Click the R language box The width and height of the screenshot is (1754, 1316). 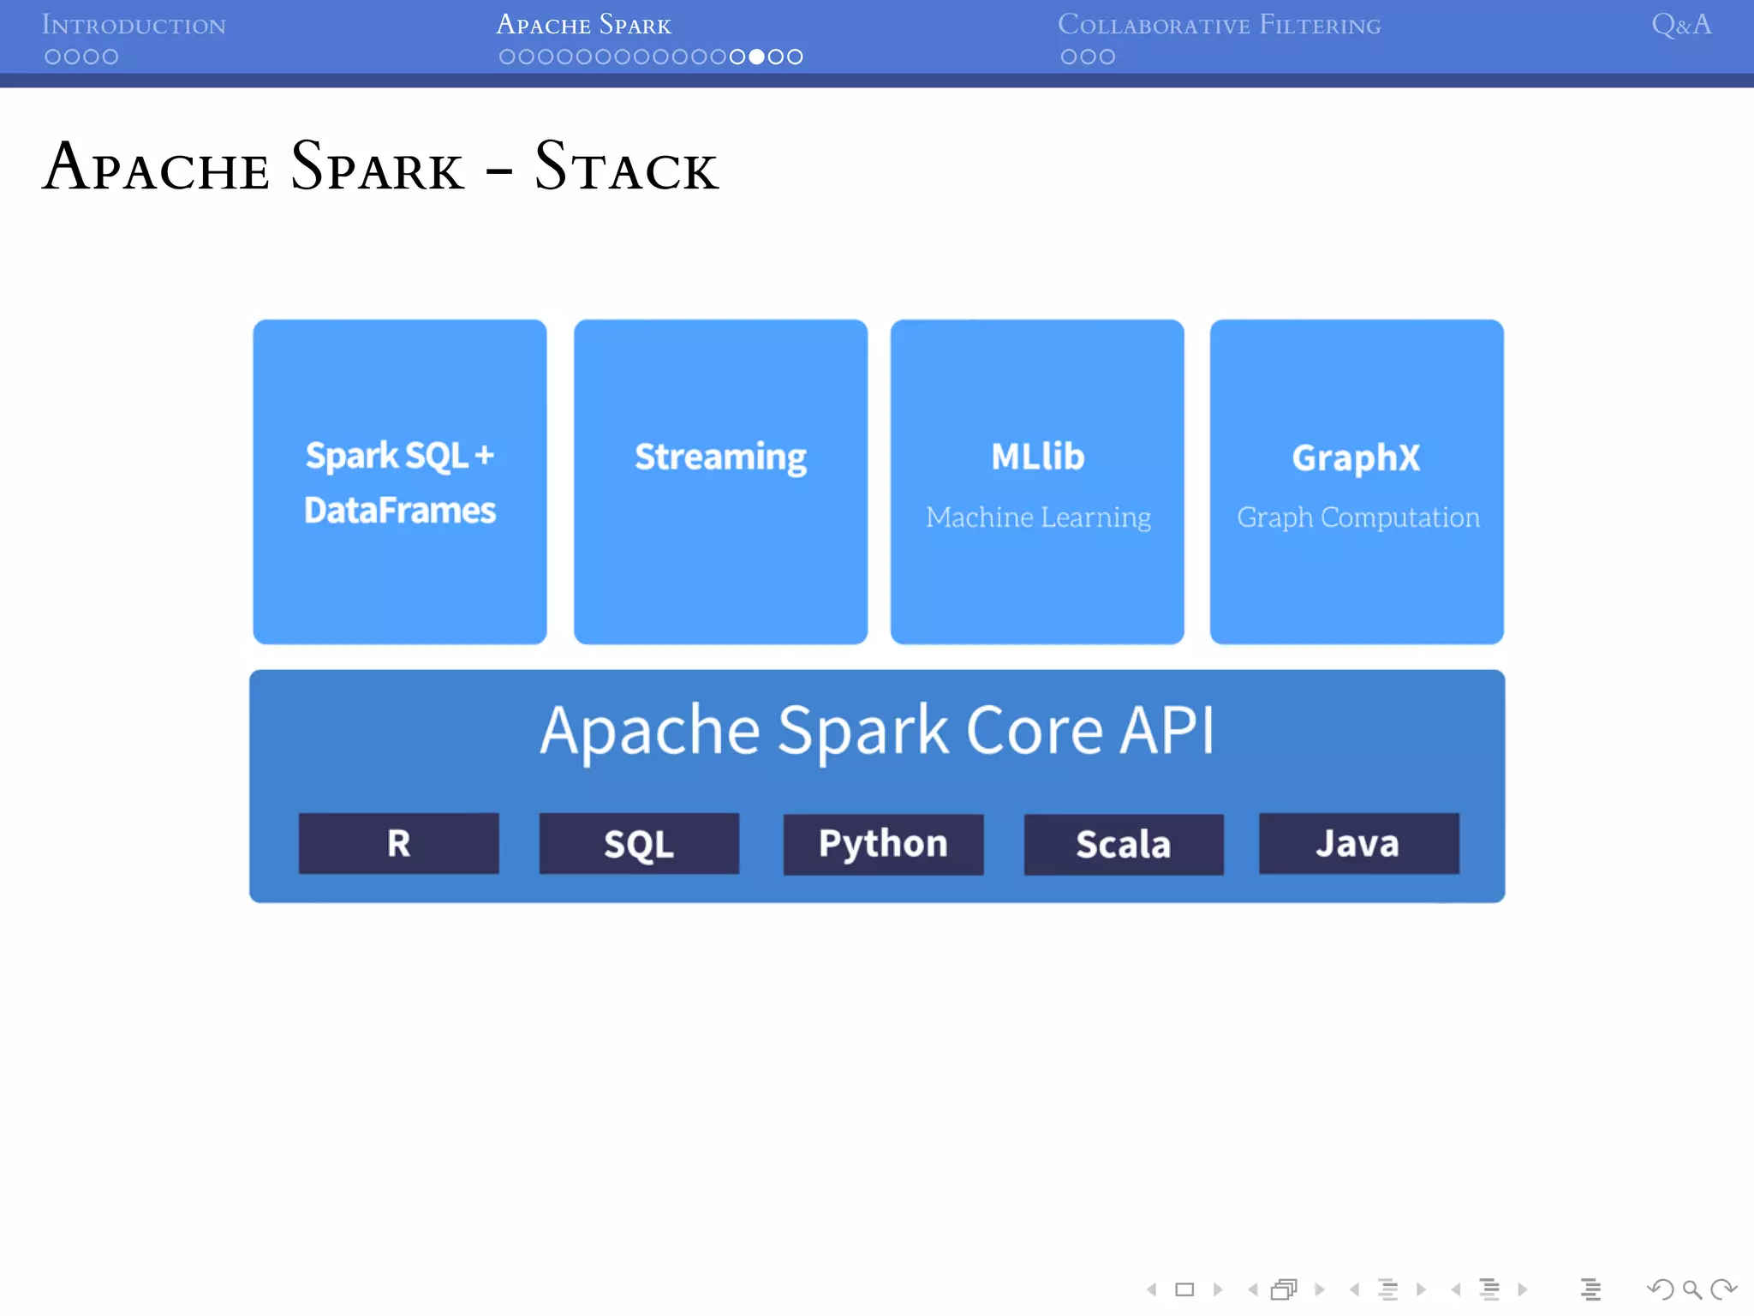pos(399,844)
